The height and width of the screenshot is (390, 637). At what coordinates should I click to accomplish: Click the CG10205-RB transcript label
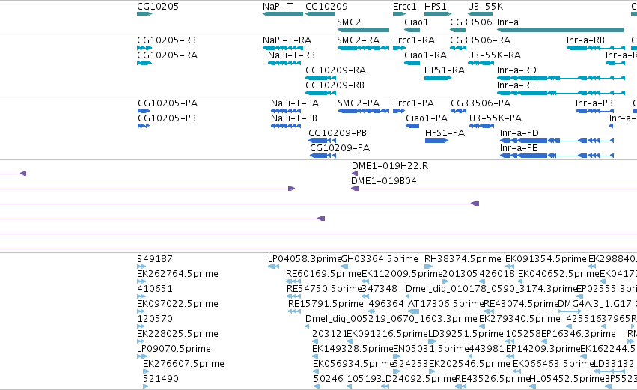pyautogui.click(x=167, y=40)
